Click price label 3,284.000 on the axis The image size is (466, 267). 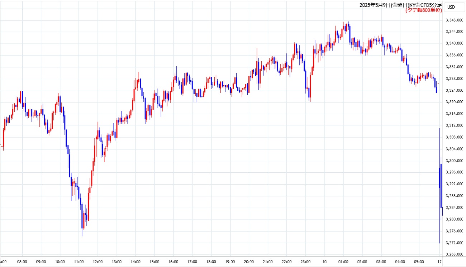coord(455,208)
